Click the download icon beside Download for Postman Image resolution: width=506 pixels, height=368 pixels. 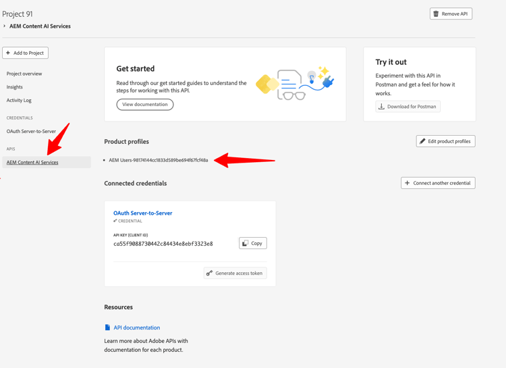(381, 106)
